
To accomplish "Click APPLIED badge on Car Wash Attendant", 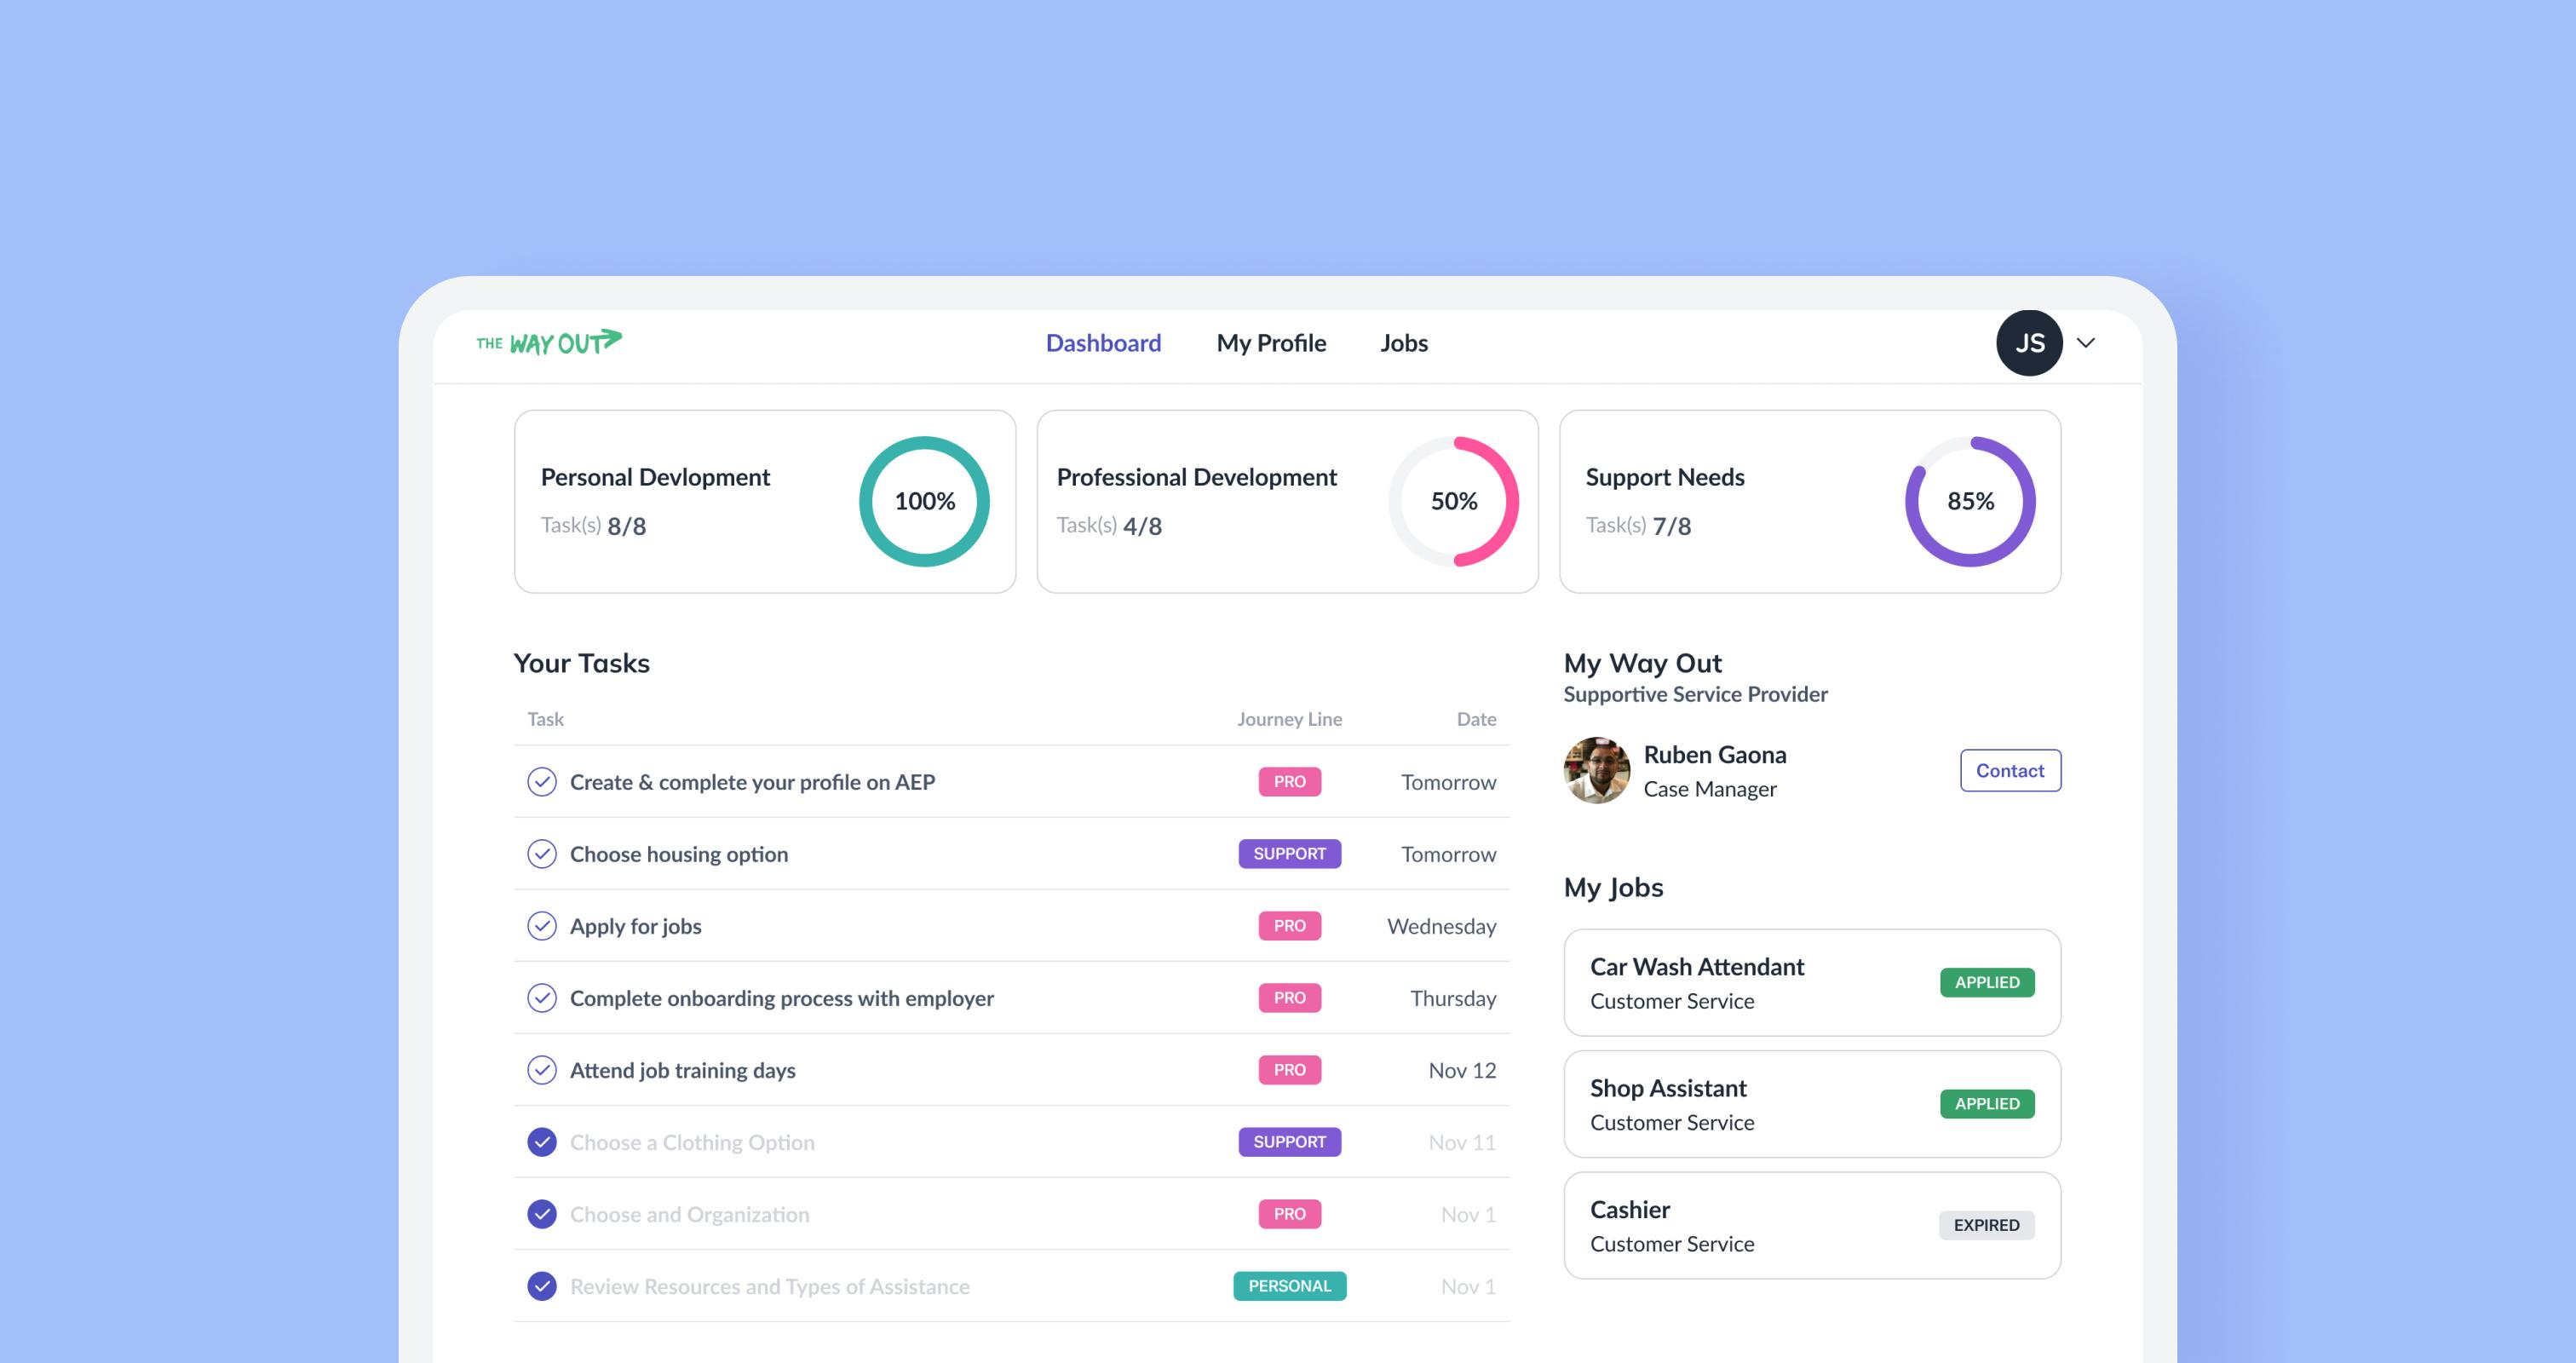I will click(x=1987, y=983).
